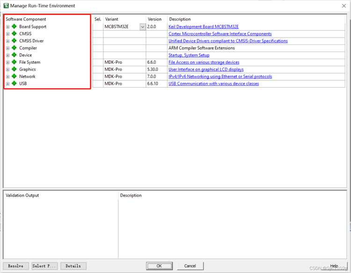This screenshot has width=351, height=273.
Task: Open Unified Device Drivers CMSIS-Driver link
Action: pyautogui.click(x=228, y=41)
